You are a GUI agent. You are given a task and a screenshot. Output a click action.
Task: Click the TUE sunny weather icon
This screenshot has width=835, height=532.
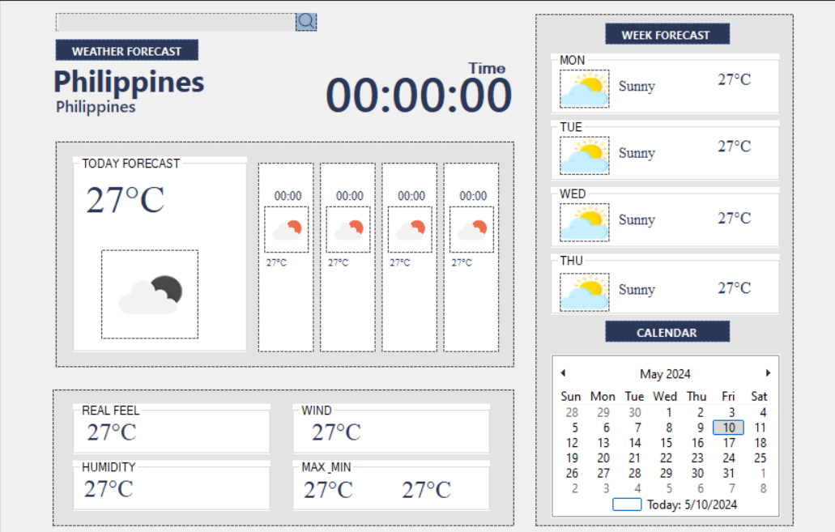click(x=585, y=155)
